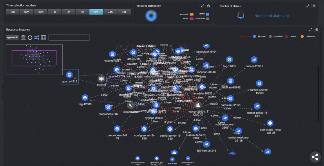Toggle the Abnormal node legend in topology
This screenshot has width=324, height=166.
[x=302, y=36]
